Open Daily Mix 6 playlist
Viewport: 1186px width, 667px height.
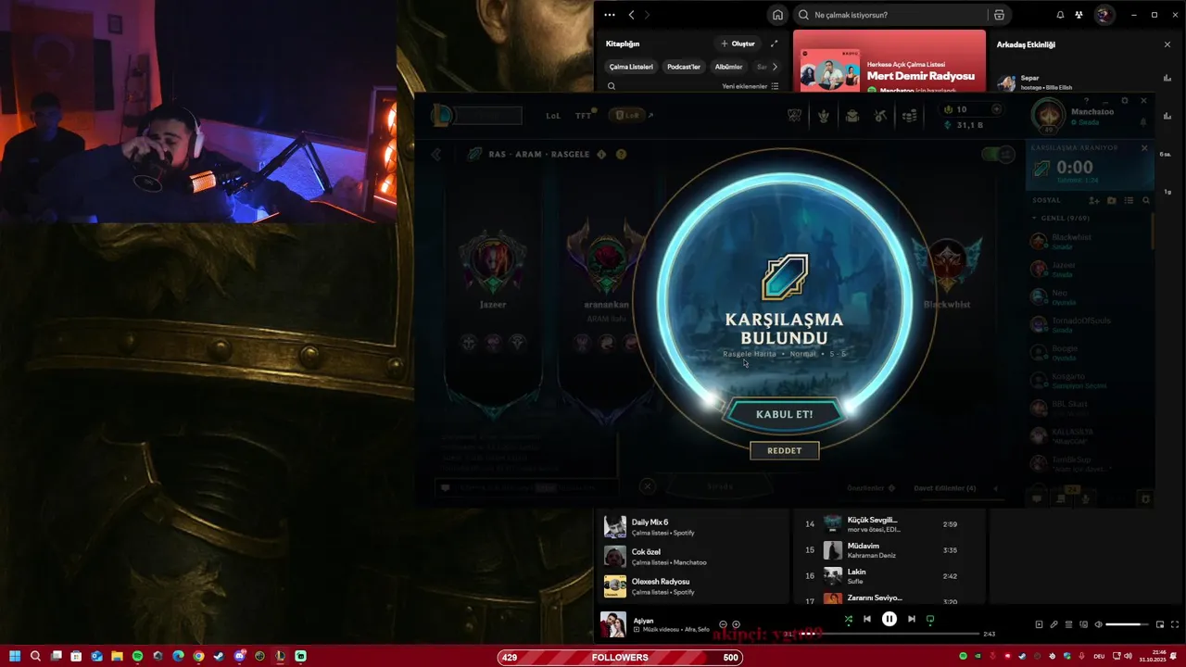tap(693, 526)
